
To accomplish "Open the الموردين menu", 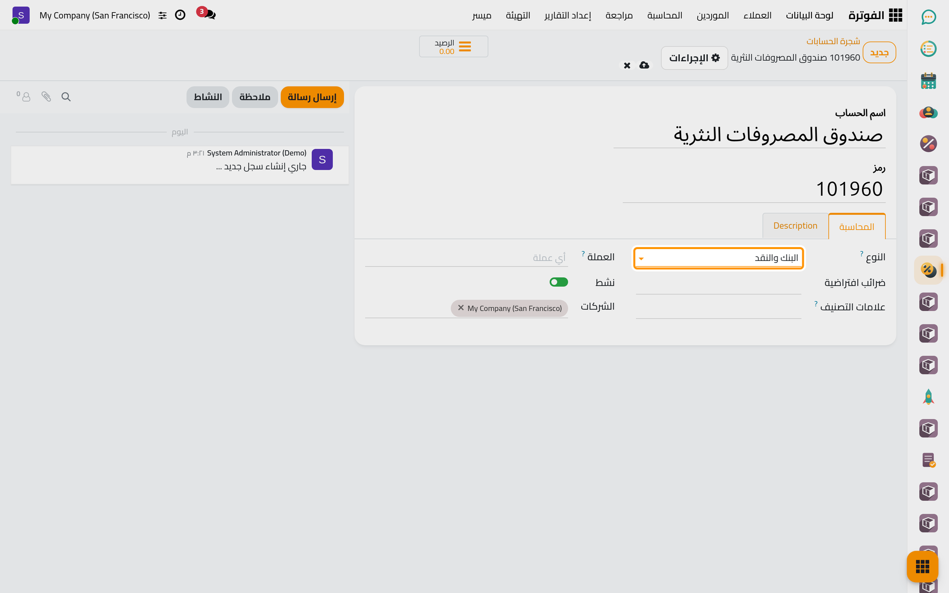I will [713, 15].
